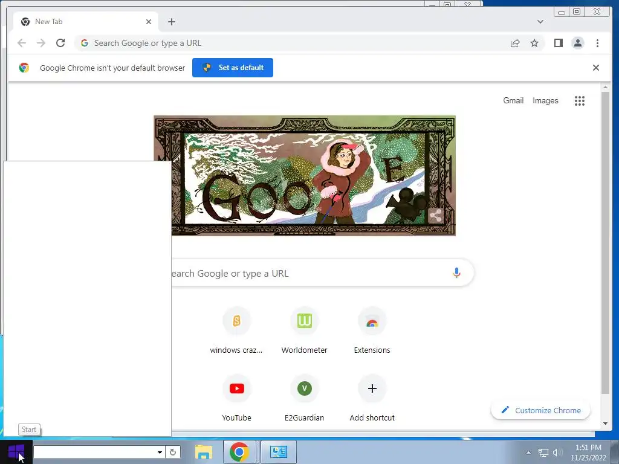Open the Extensions shortcut
This screenshot has width=619, height=464.
pyautogui.click(x=372, y=332)
